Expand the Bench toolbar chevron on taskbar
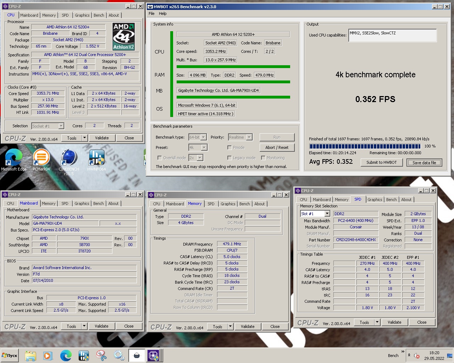 pos(403,352)
